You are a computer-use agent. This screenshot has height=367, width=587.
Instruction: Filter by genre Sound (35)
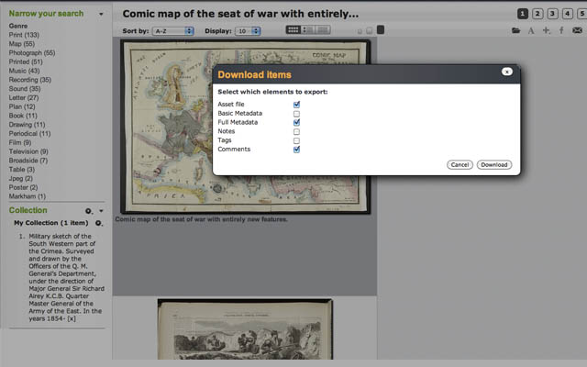[x=25, y=89]
